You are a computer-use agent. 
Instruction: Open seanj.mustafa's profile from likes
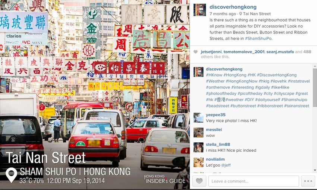point(280,52)
